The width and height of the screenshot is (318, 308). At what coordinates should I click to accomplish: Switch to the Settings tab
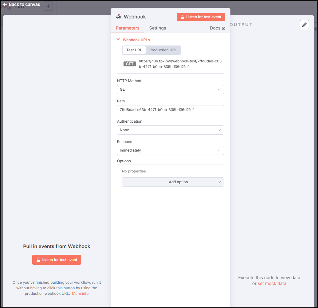click(158, 28)
